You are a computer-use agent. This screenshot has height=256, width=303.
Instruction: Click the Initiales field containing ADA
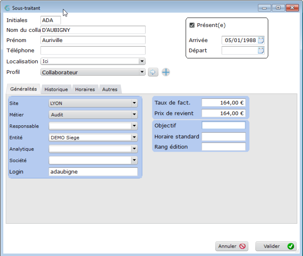[51, 20]
